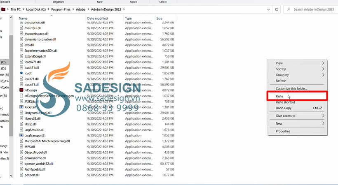The height and width of the screenshot is (185, 338).
Task: Sort by Size column header
Action: coord(159,18)
